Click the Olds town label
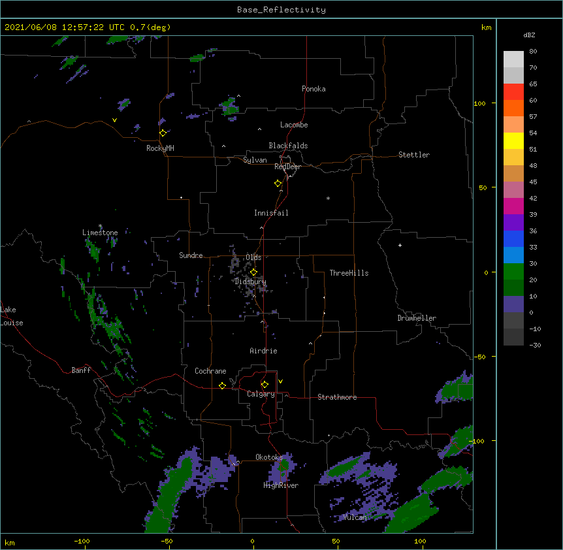 click(253, 257)
